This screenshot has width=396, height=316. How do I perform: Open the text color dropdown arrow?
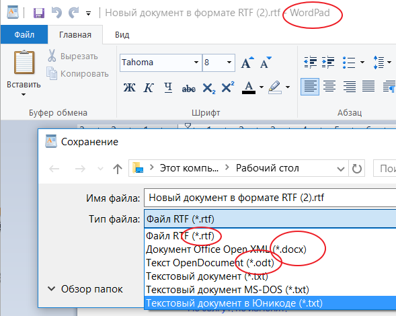(x=262, y=87)
